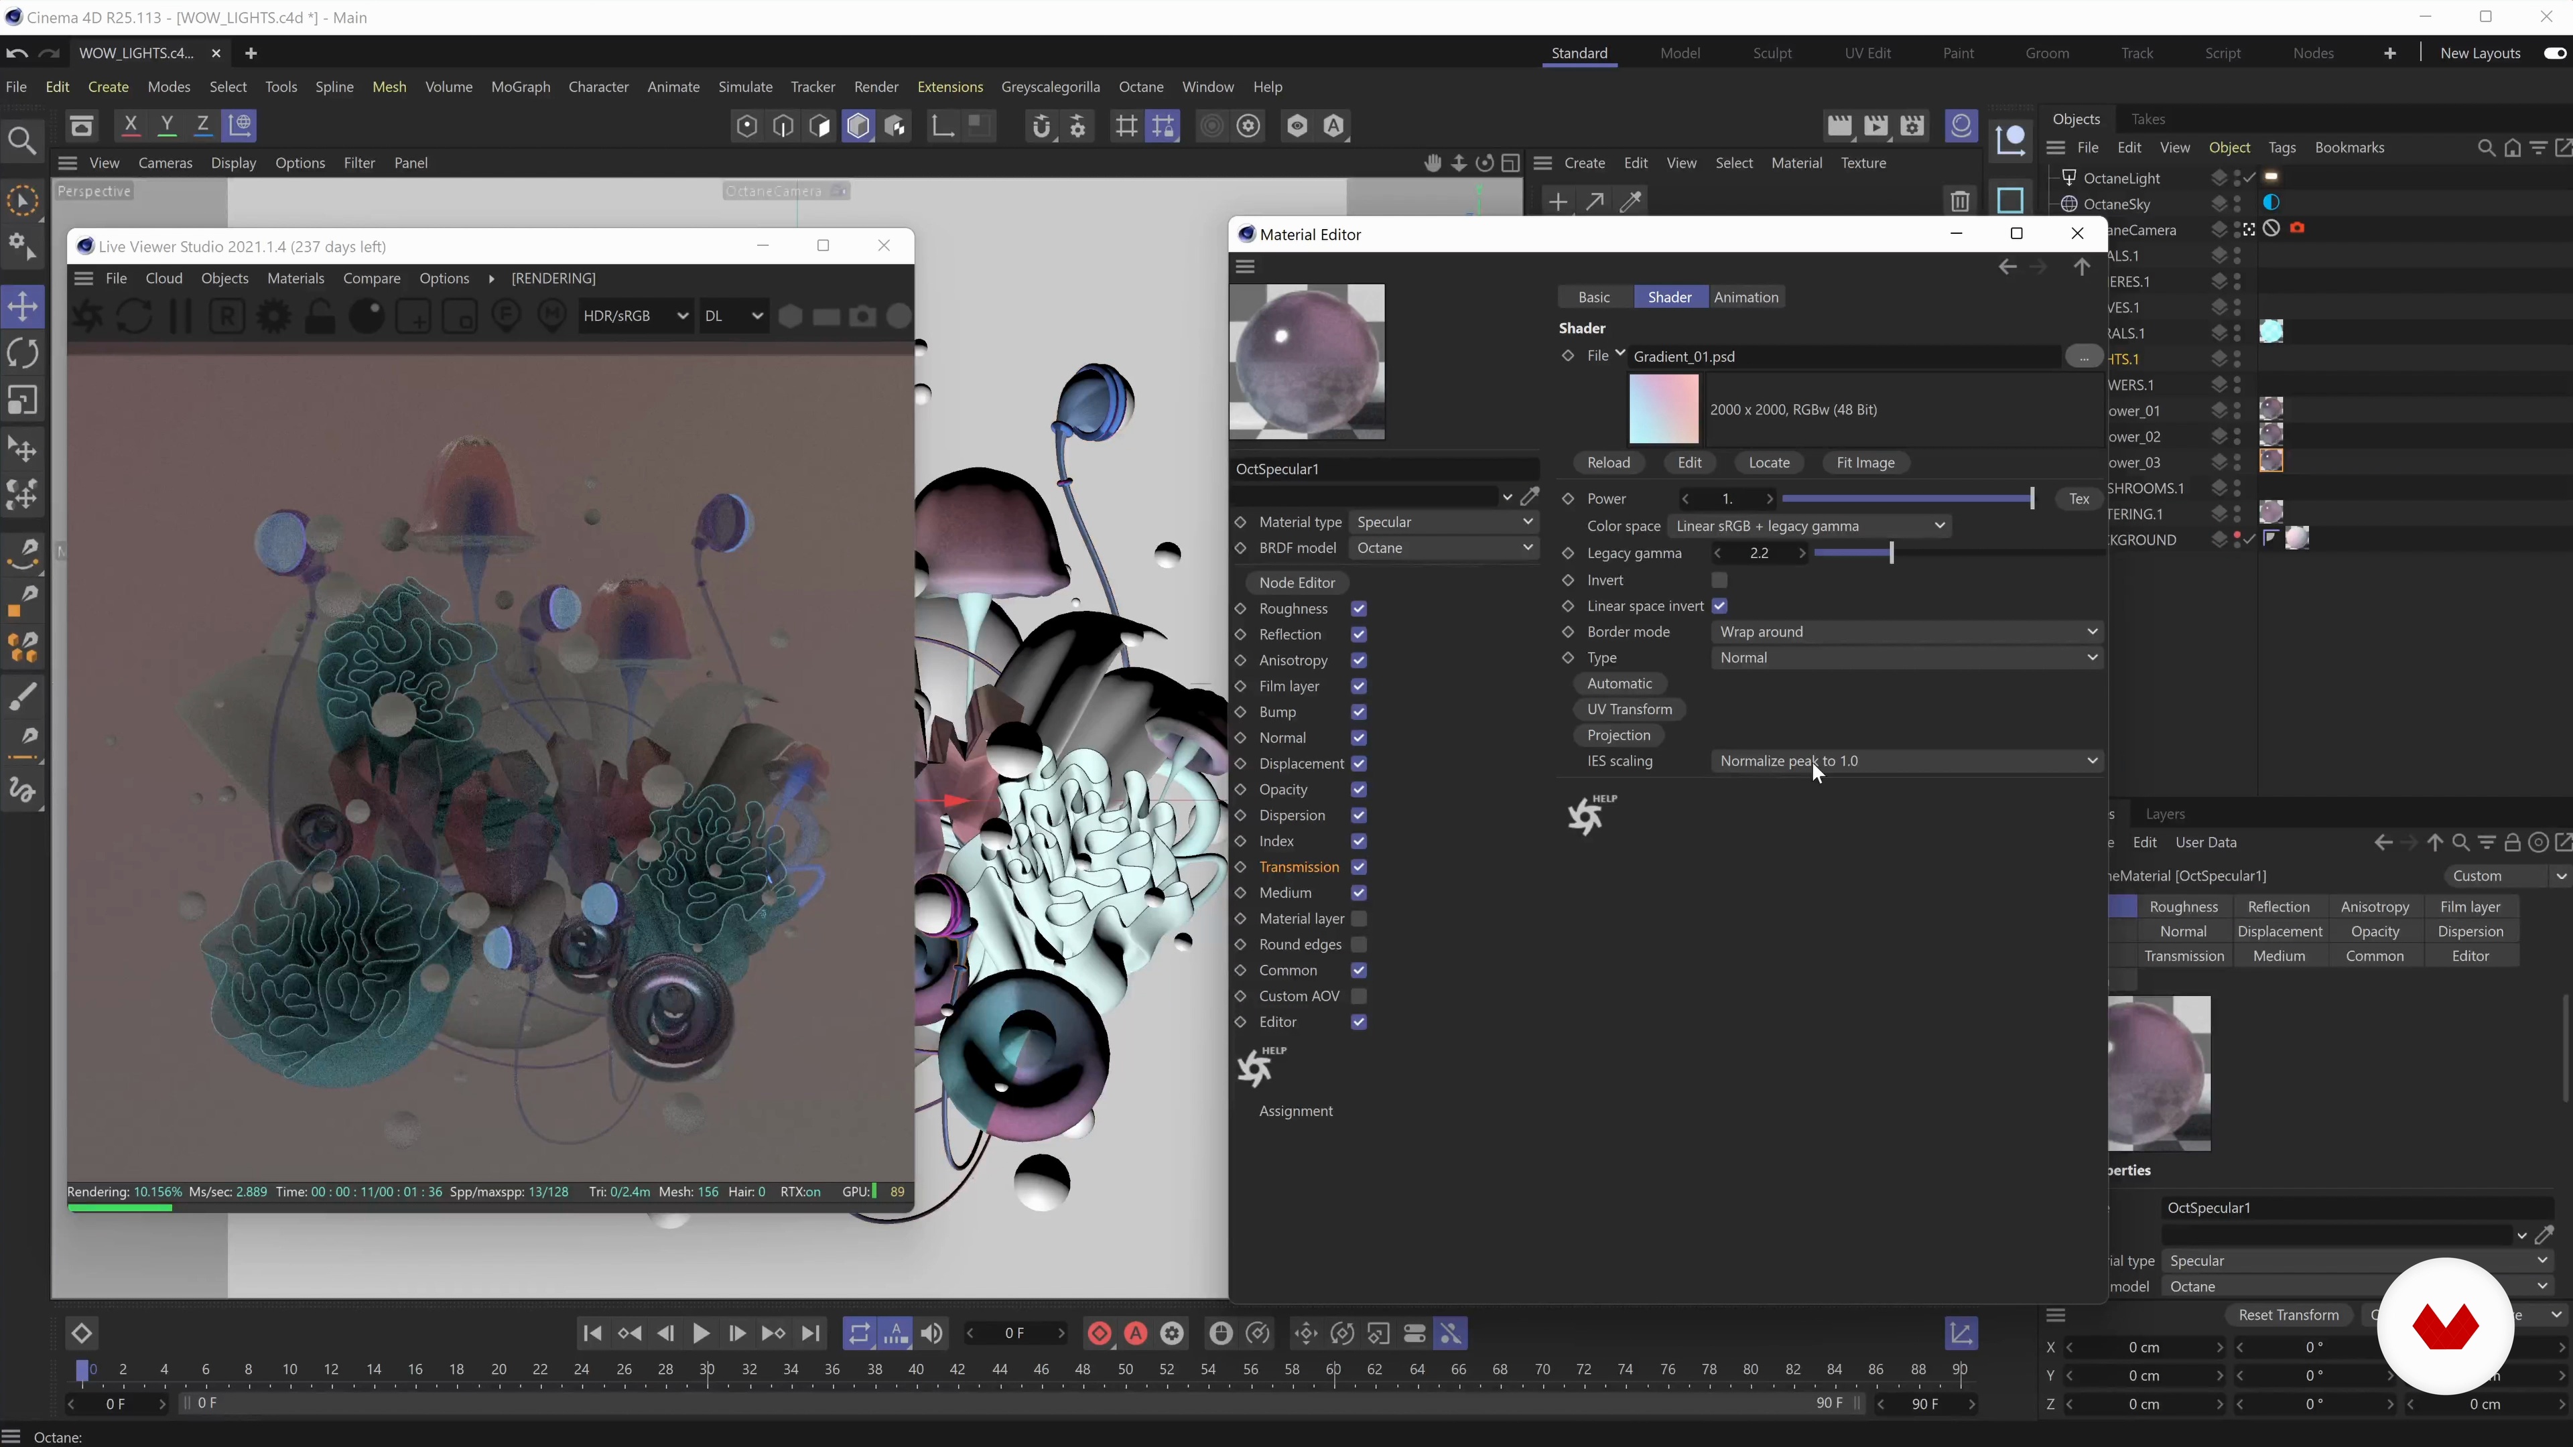This screenshot has width=2573, height=1447.
Task: Toggle the Live Viewer lock resolution icon
Action: (320, 317)
